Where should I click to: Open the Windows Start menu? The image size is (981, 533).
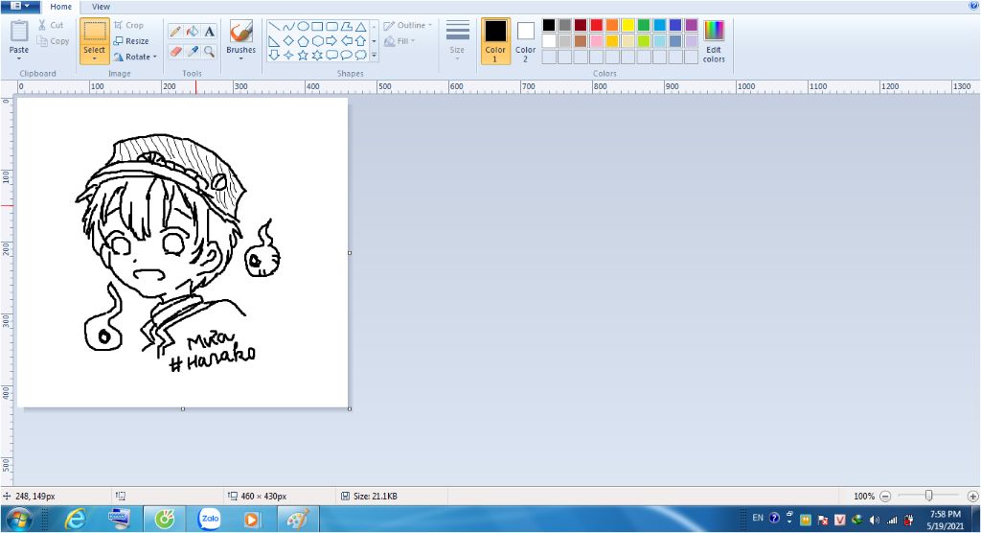[x=19, y=520]
